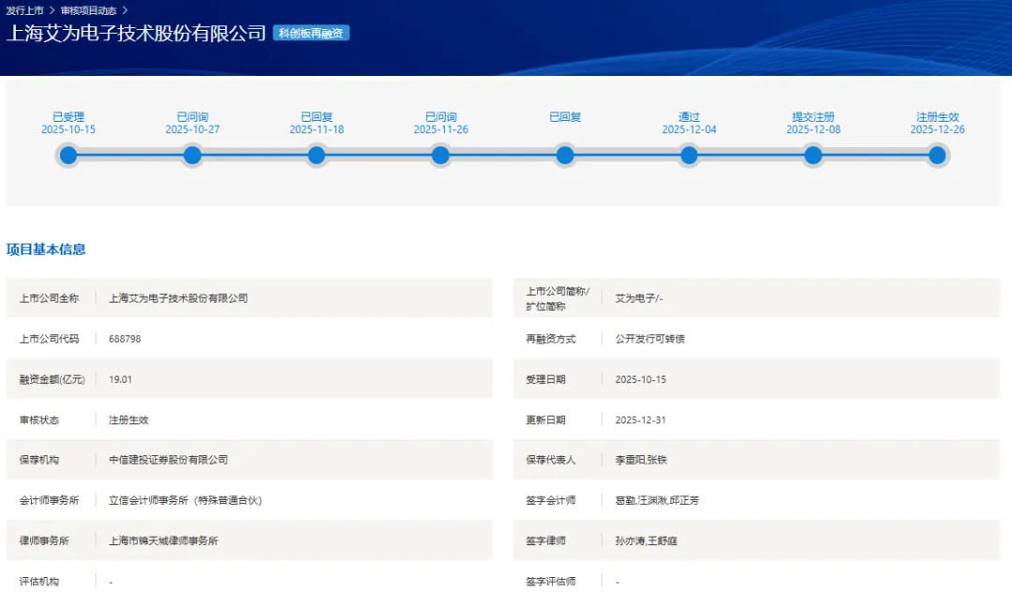Select the 注册生效 2025-12-26 timeline dot
Image resolution: width=1012 pixels, height=607 pixels.
(x=937, y=155)
